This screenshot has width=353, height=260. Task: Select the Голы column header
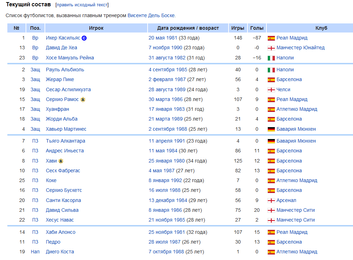257,28
